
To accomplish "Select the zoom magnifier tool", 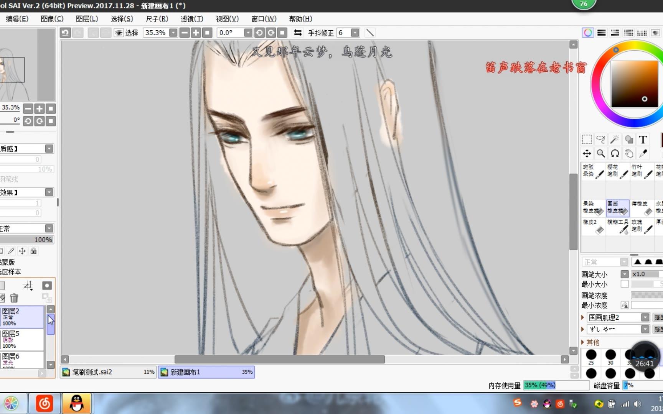I will point(601,154).
